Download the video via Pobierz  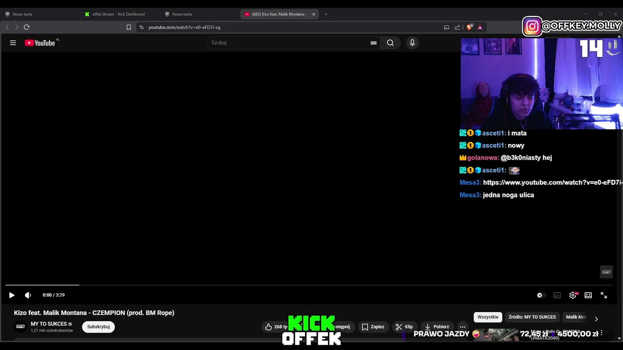pyautogui.click(x=437, y=327)
